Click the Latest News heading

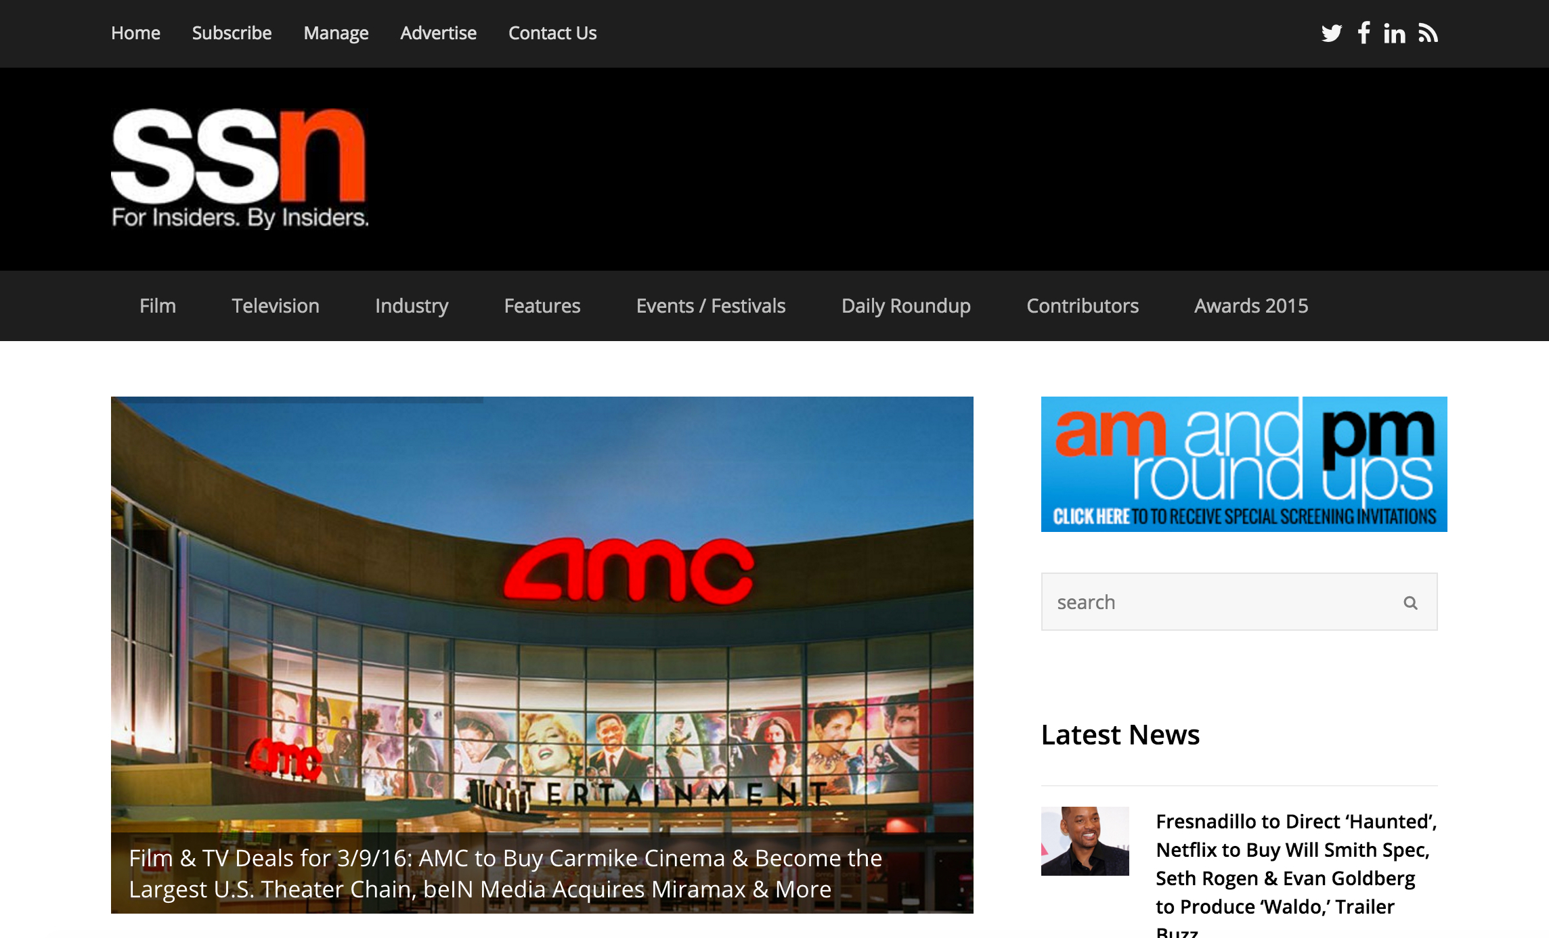(1120, 734)
